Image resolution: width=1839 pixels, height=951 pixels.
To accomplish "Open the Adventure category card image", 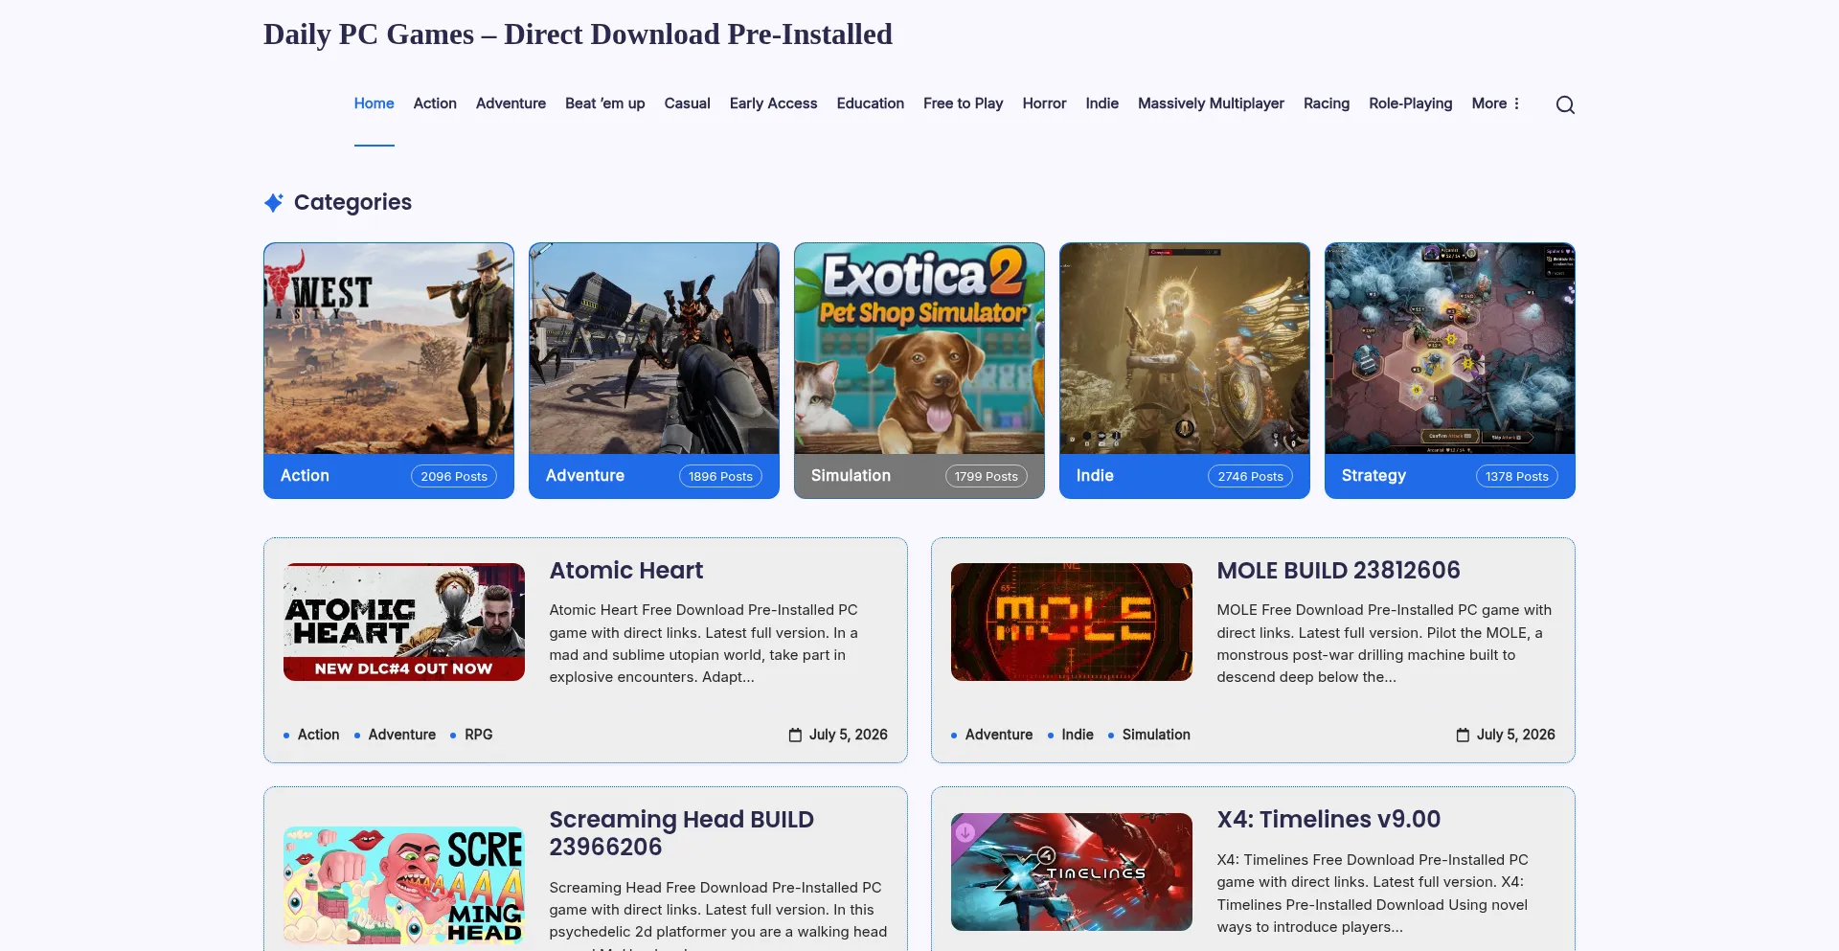I will (654, 349).
